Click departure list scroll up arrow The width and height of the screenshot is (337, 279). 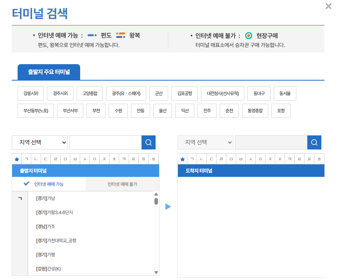pyautogui.click(x=156, y=194)
